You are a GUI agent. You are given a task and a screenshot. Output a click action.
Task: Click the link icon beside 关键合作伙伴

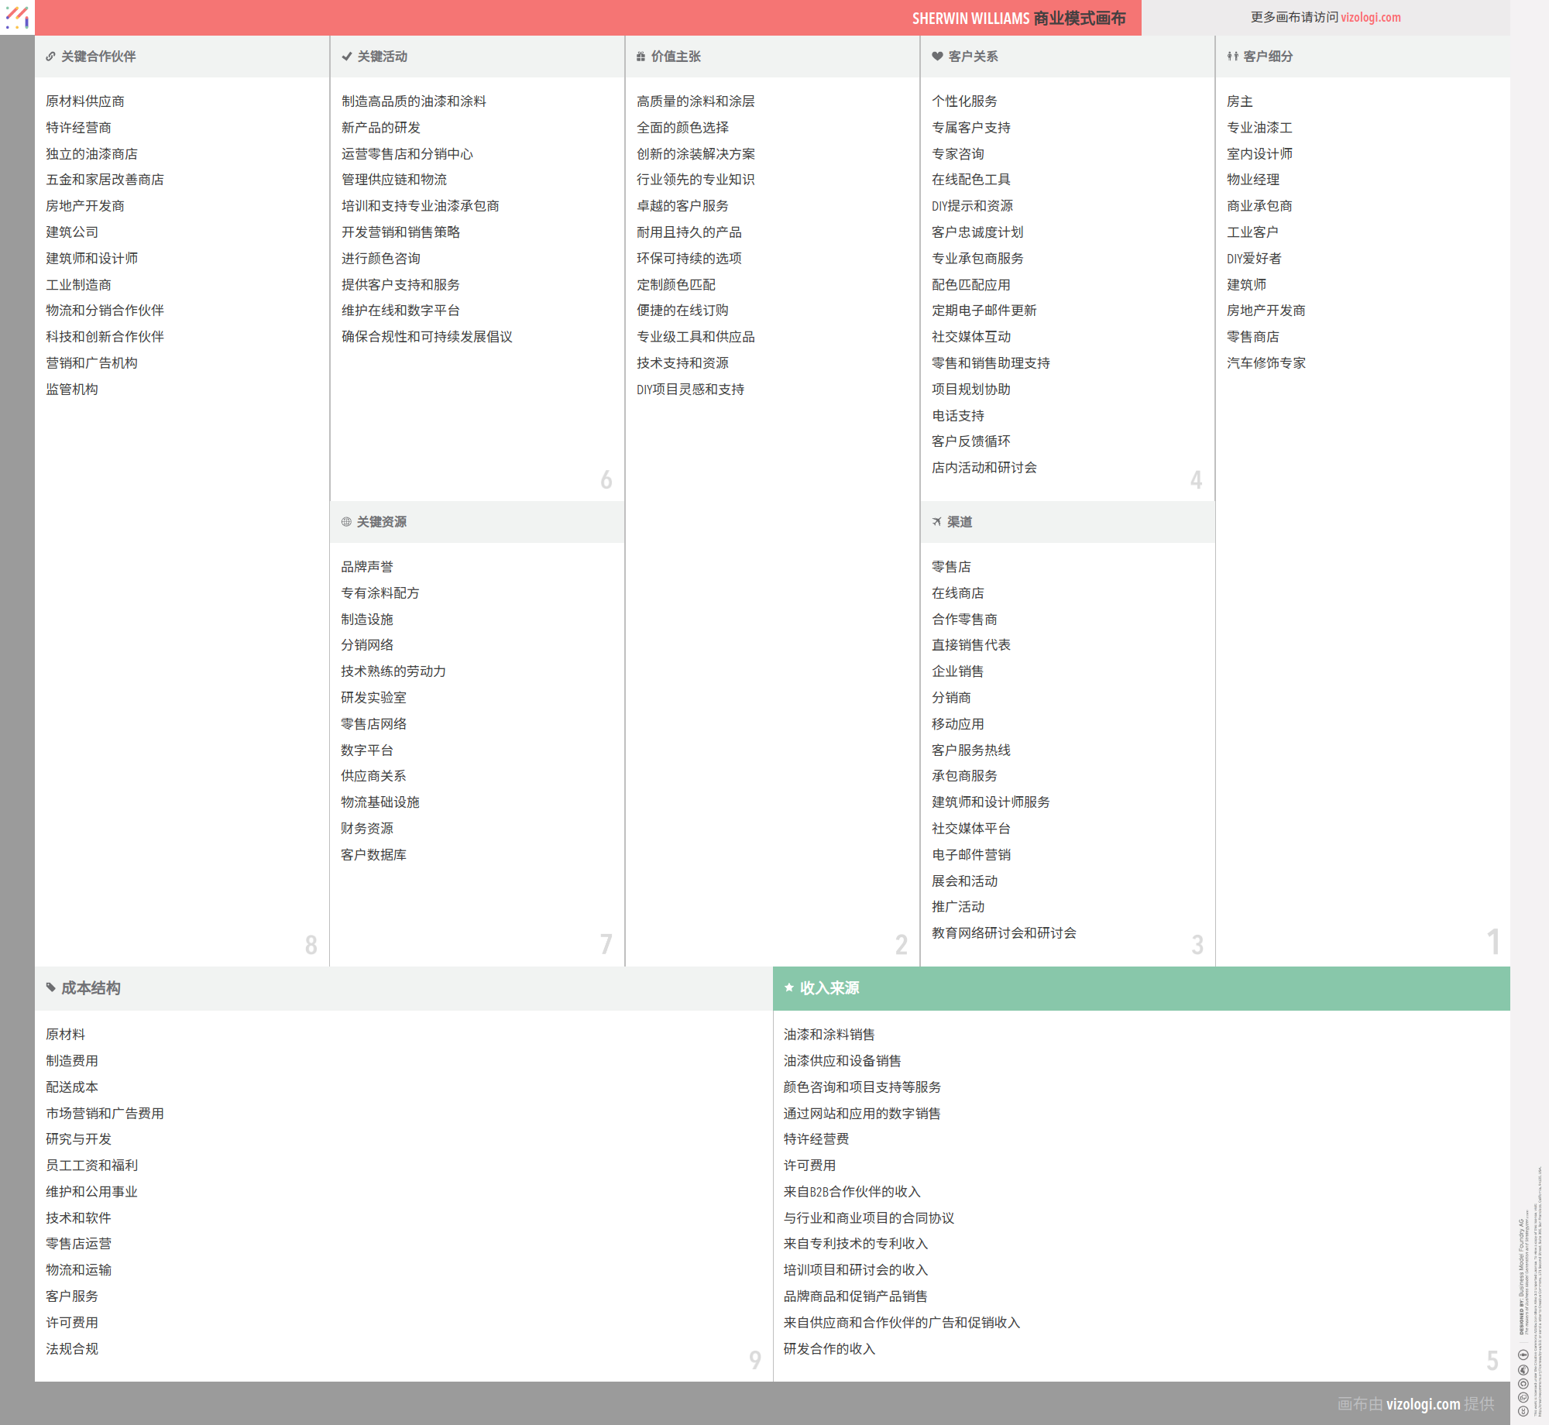point(50,57)
